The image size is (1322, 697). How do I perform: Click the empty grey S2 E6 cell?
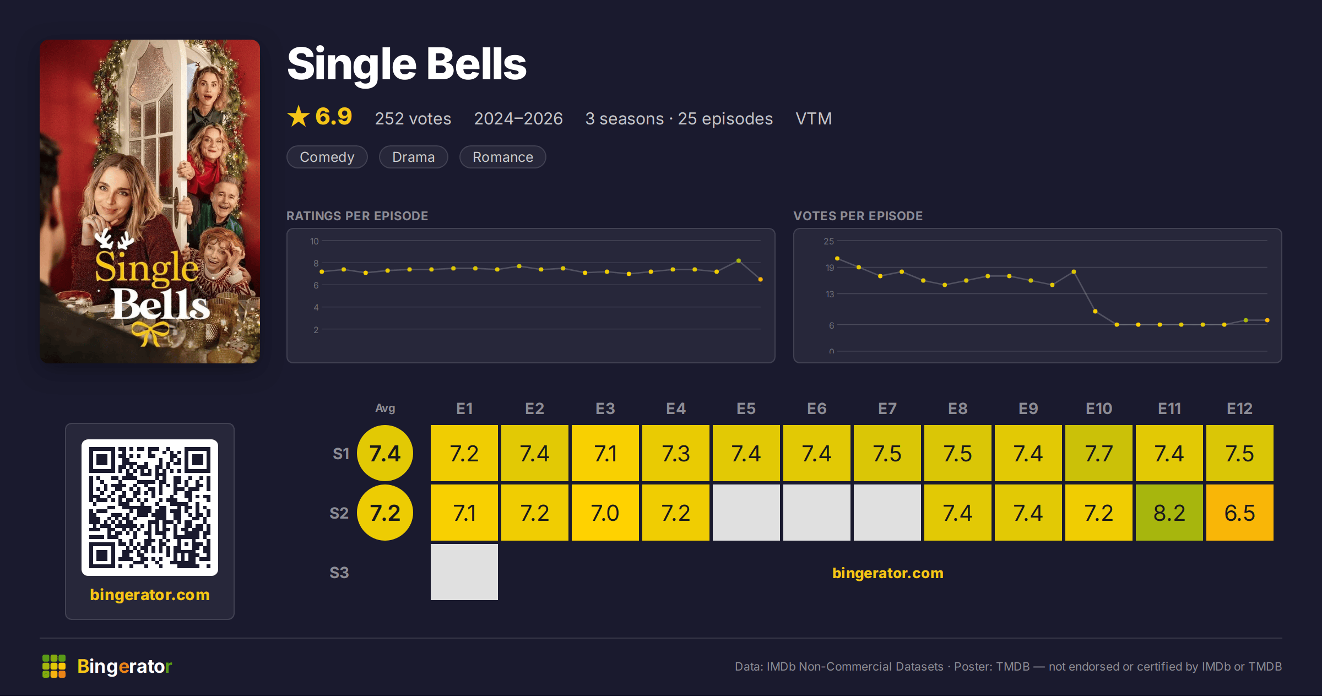pos(817,513)
